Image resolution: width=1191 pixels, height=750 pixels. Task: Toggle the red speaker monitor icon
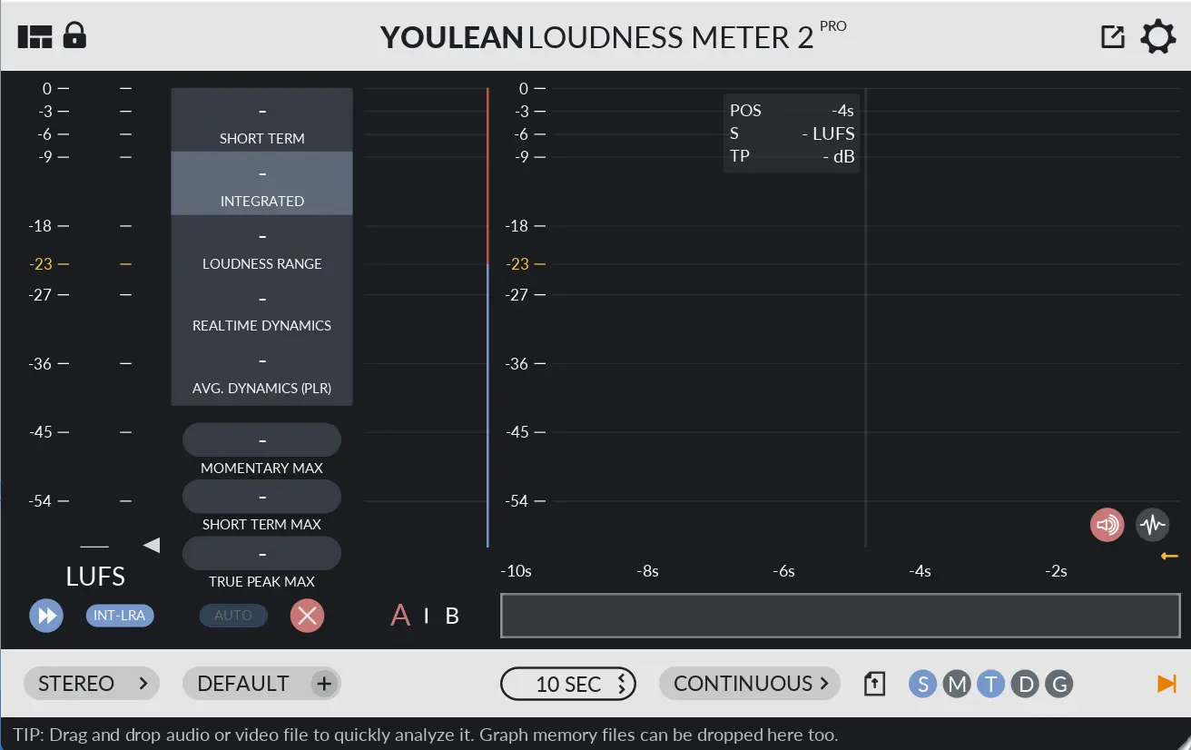click(1107, 525)
